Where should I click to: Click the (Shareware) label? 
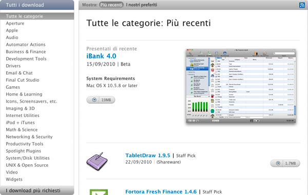(x=168, y=162)
